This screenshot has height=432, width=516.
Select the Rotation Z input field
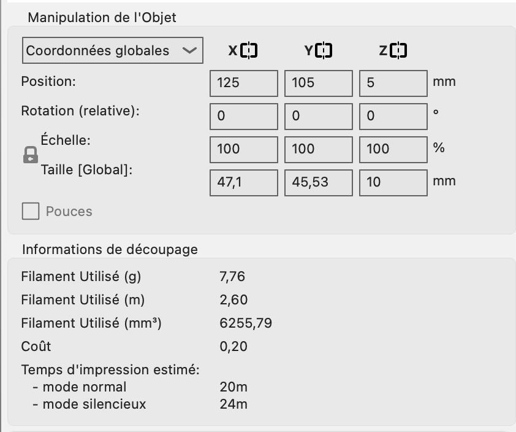pyautogui.click(x=393, y=116)
